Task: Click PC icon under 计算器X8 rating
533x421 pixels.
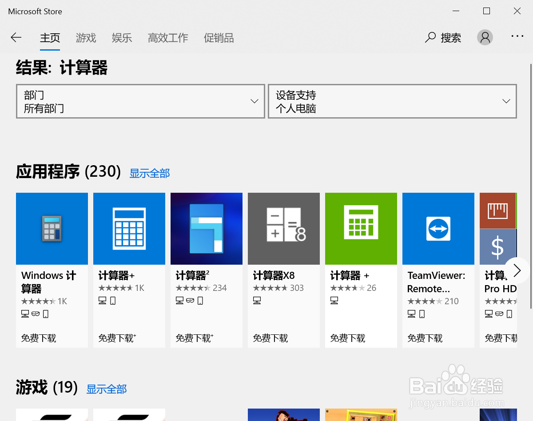Action: pyautogui.click(x=257, y=301)
